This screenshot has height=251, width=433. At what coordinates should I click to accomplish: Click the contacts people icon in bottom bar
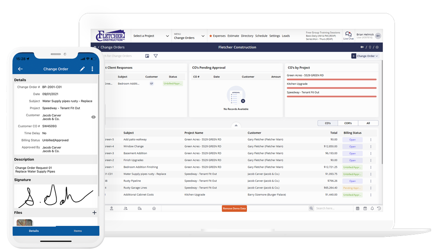point(126,209)
